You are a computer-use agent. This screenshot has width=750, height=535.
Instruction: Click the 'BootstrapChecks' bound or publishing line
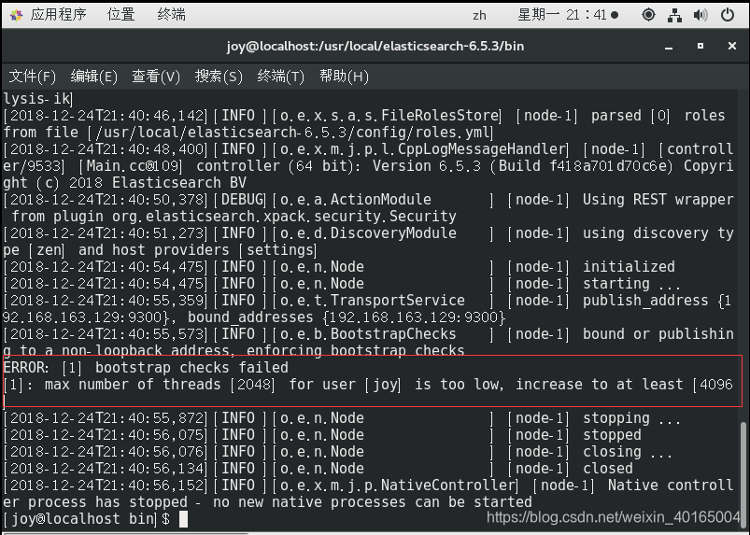368,333
